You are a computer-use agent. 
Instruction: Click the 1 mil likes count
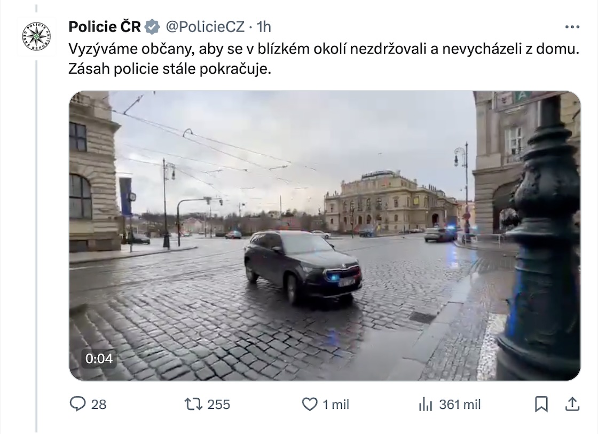coord(336,404)
